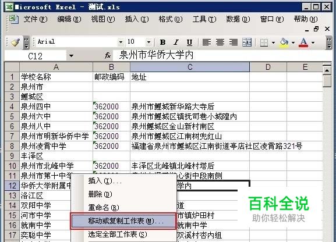This screenshot has height=242, width=336.
Task: Click cell 泉州市明新华侨中学
Action: 56,136
